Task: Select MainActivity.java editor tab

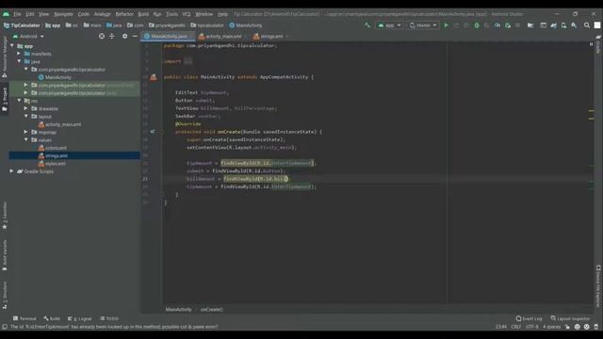Action: point(168,36)
